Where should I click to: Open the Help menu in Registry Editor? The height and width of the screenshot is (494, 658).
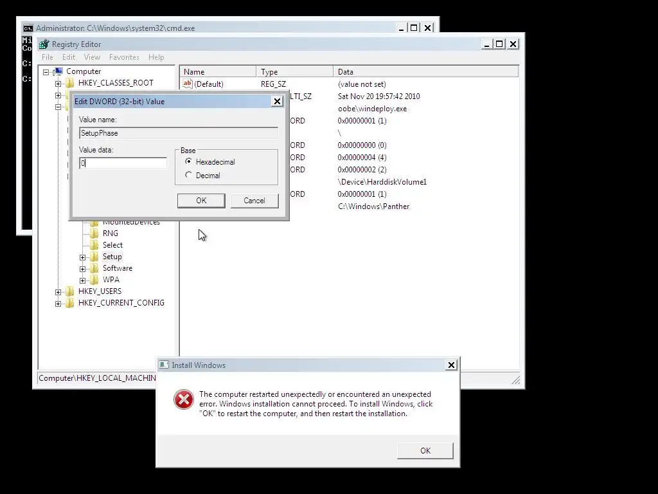[156, 57]
